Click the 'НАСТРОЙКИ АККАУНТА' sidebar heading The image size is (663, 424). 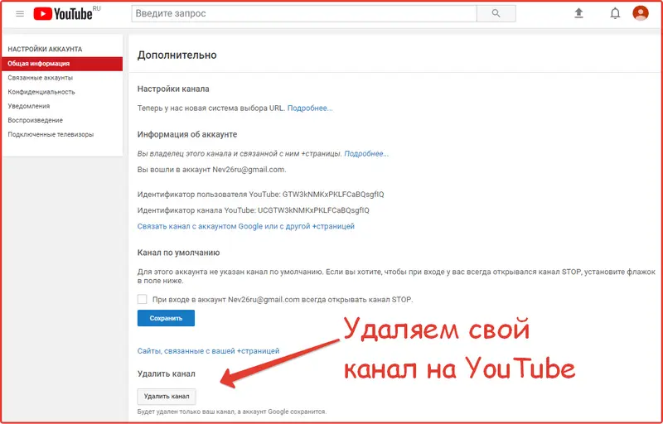pos(45,49)
